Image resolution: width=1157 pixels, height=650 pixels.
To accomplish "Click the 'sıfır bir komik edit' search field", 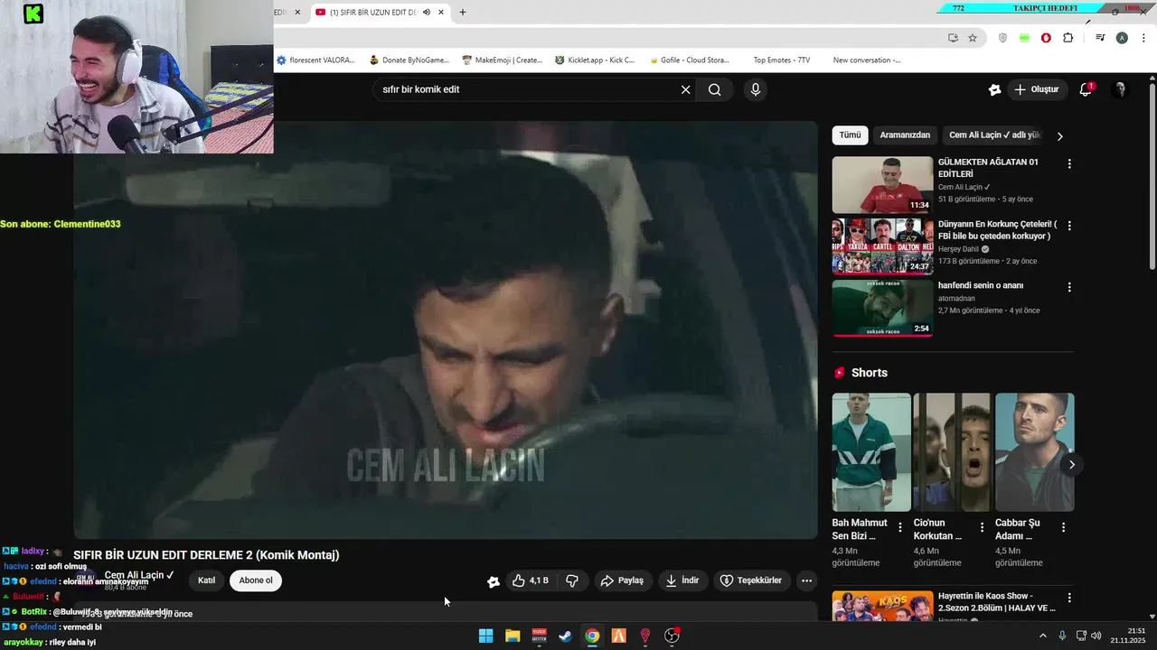I will pyautogui.click(x=528, y=89).
